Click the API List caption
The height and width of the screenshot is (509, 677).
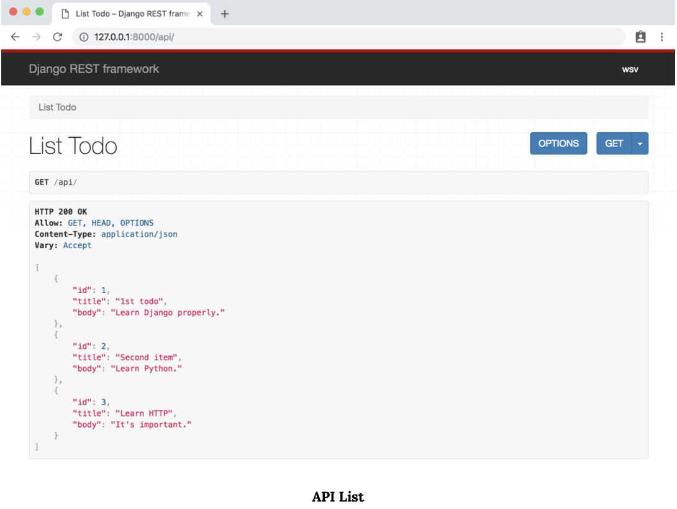point(338,497)
